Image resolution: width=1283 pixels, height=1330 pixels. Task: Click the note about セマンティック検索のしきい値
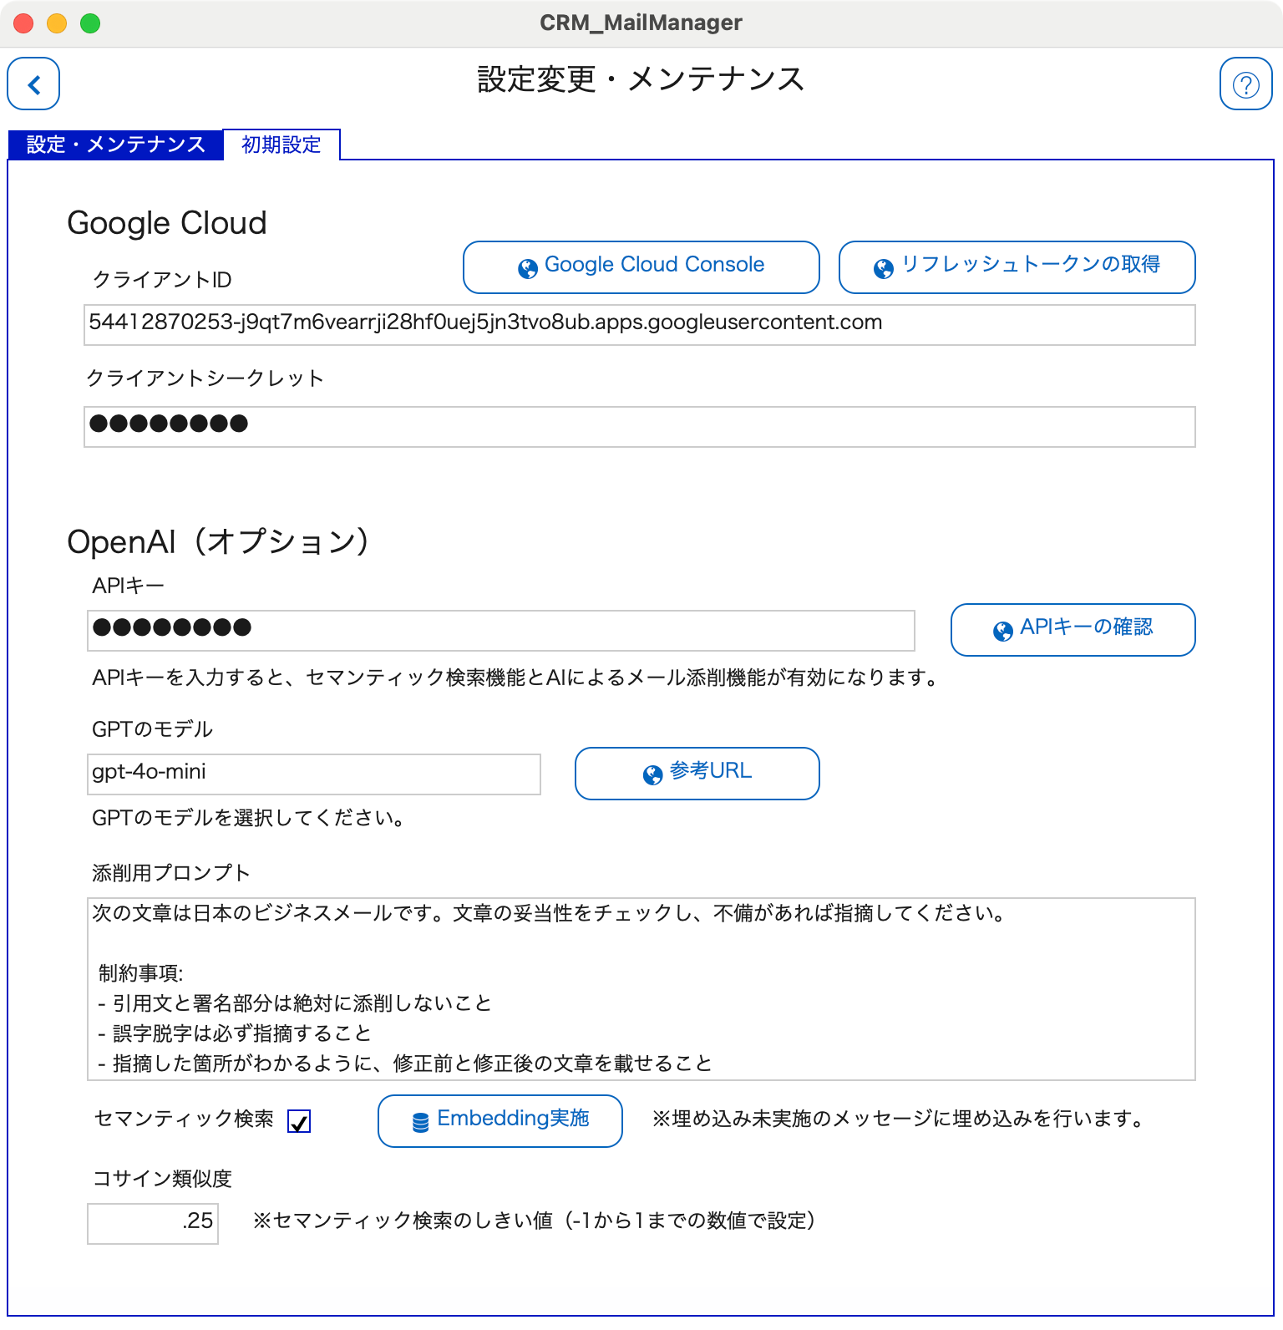click(535, 1221)
